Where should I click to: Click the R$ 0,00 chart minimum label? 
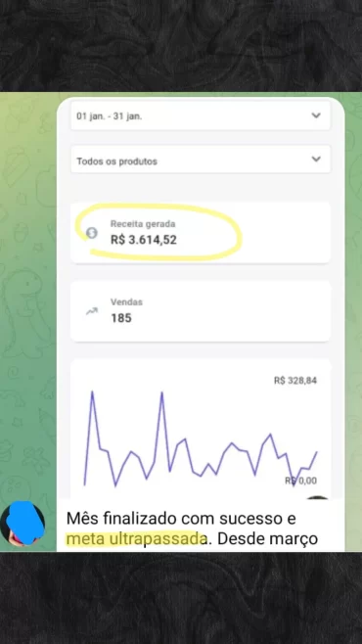tap(300, 481)
